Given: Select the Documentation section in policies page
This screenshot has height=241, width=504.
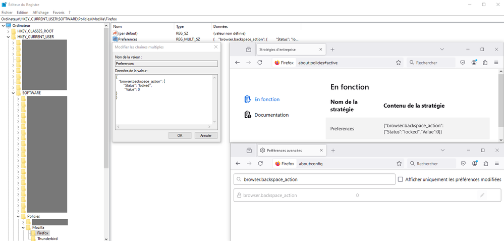Looking at the screenshot, I should point(271,115).
